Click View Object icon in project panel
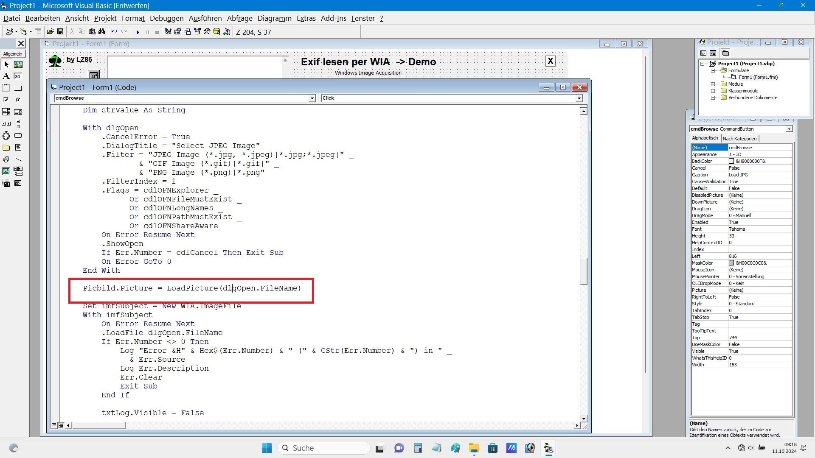 [x=713, y=53]
